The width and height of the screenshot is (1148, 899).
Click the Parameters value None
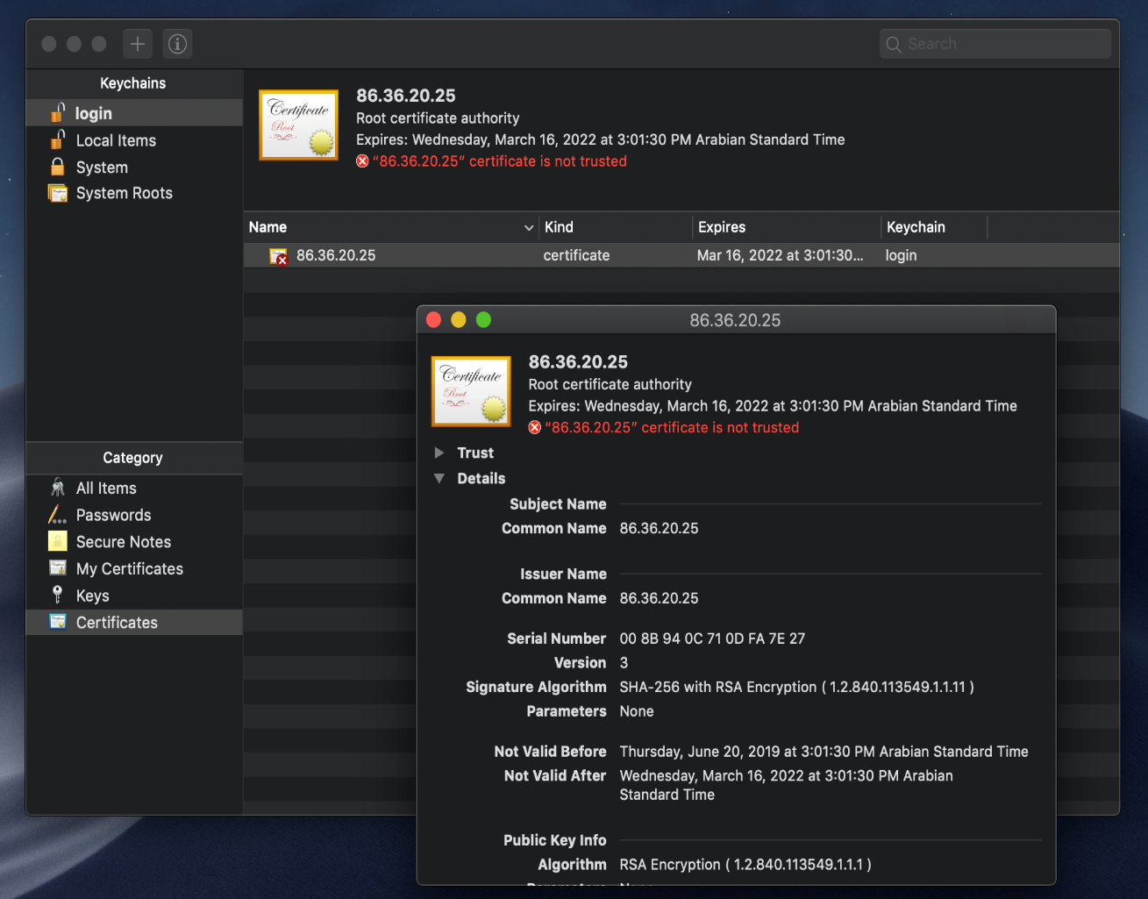point(637,711)
